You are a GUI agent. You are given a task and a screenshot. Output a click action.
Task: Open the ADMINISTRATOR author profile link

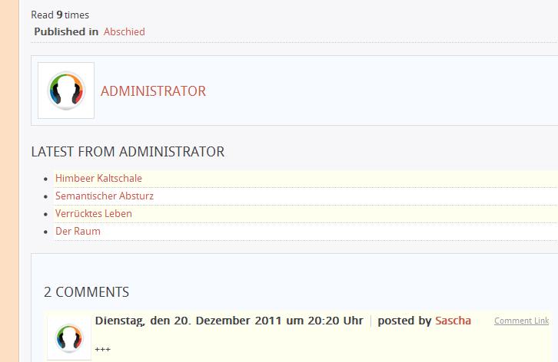click(153, 91)
